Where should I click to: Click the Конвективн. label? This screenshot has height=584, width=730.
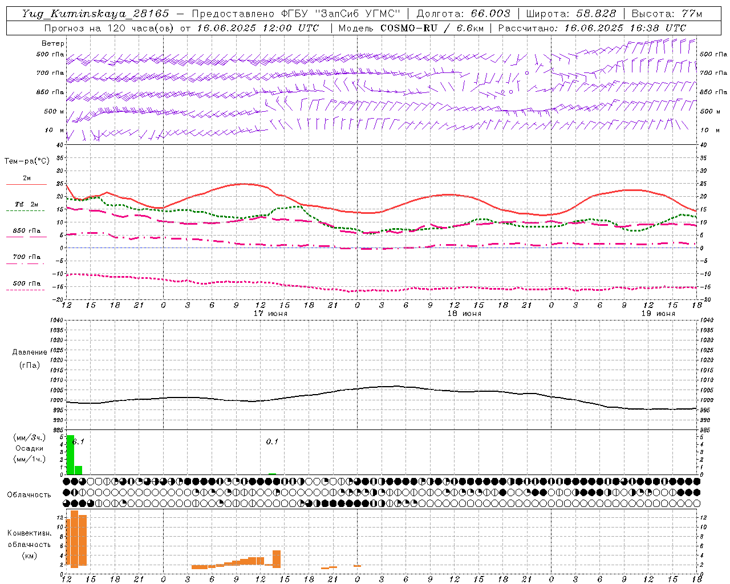pyautogui.click(x=29, y=533)
